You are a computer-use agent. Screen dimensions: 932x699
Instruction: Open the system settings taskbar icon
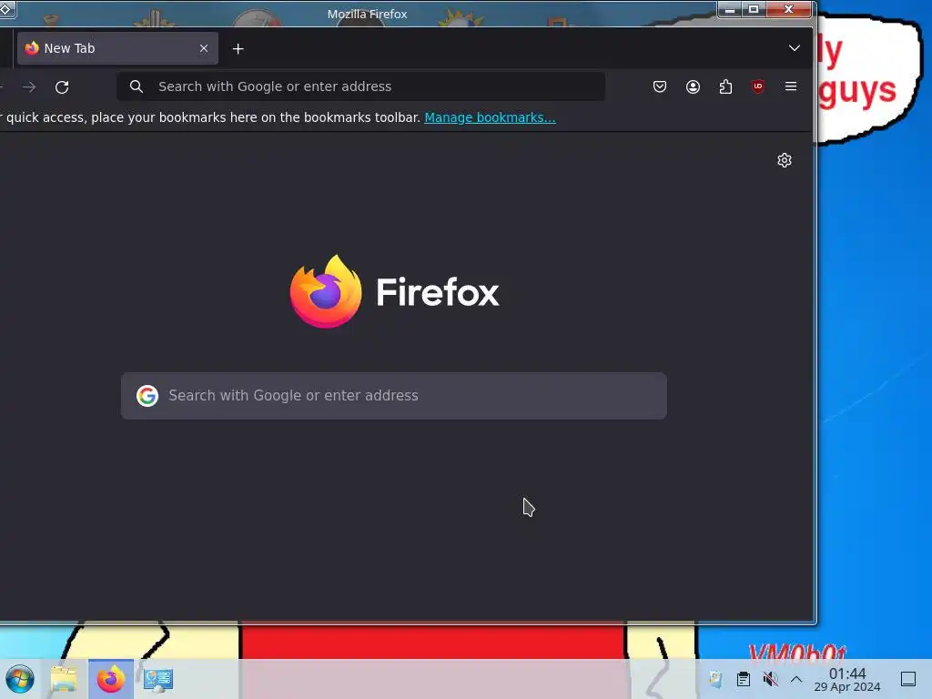pyautogui.click(x=158, y=679)
